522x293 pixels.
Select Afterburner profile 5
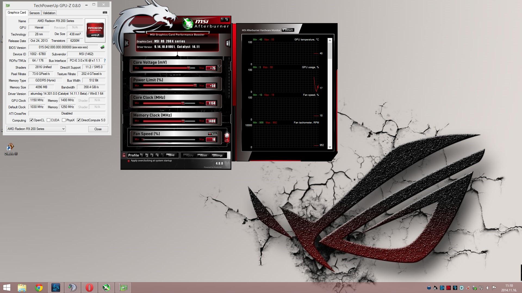(163, 155)
